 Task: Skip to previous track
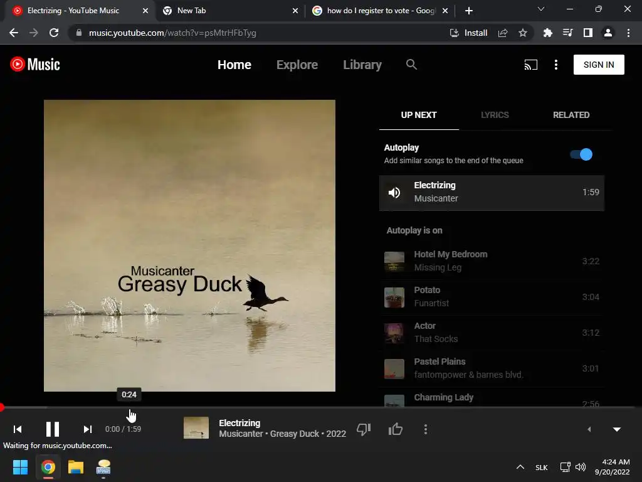point(18,429)
